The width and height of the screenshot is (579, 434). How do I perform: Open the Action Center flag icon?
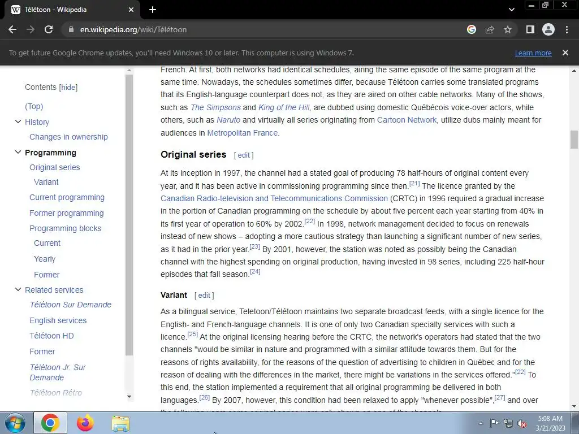[494, 423]
